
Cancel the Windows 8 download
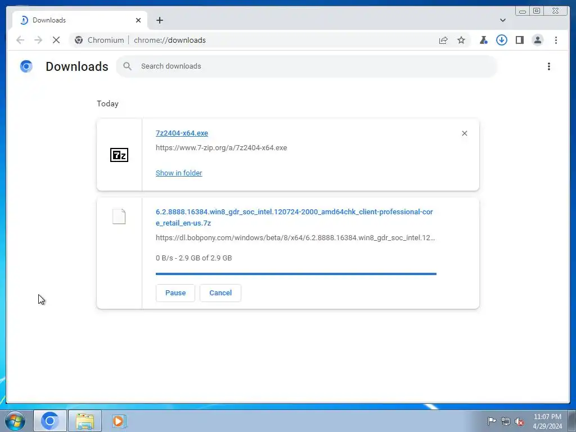click(x=220, y=292)
